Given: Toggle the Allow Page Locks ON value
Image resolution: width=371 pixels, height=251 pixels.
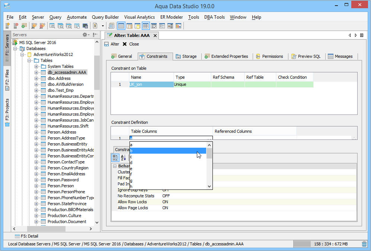Looking at the screenshot, I should (x=165, y=208).
